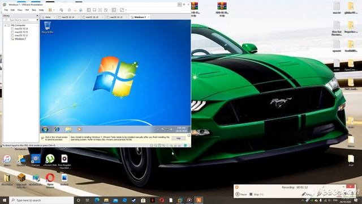Toggle the library sidebar view icon
This screenshot has height=204, width=362.
click(89, 10)
